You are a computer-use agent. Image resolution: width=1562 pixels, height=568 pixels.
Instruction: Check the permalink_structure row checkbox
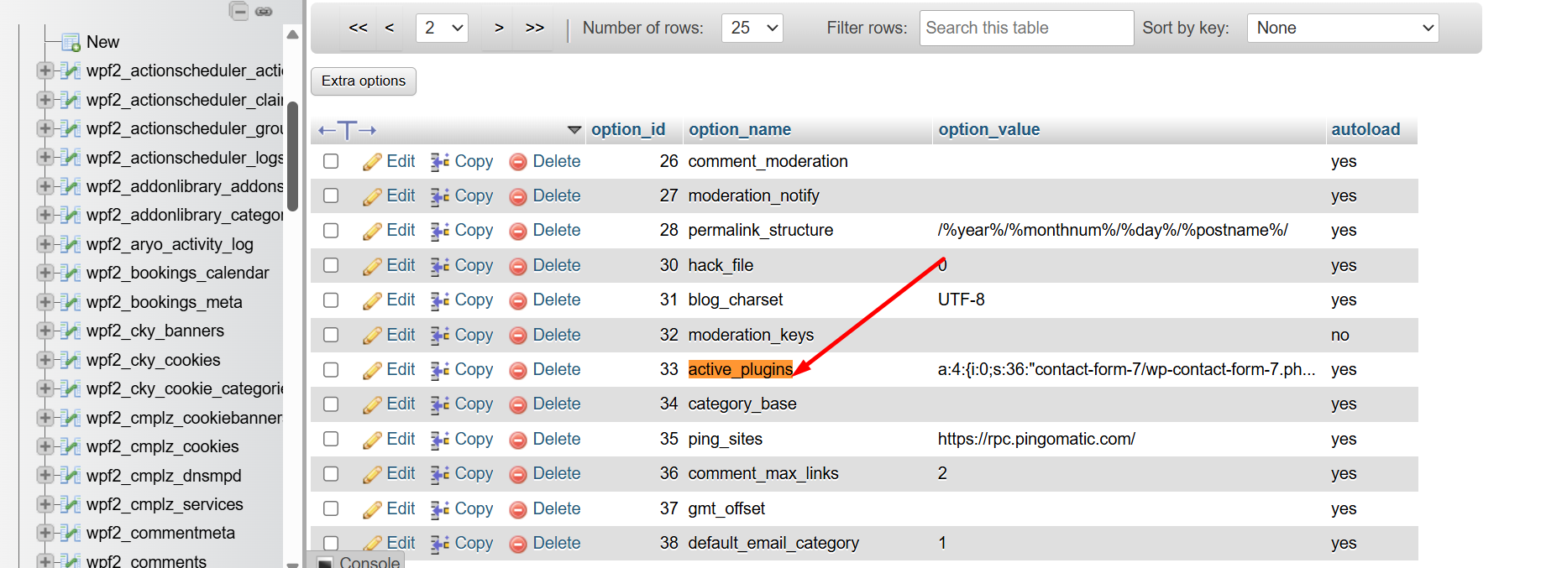click(331, 231)
